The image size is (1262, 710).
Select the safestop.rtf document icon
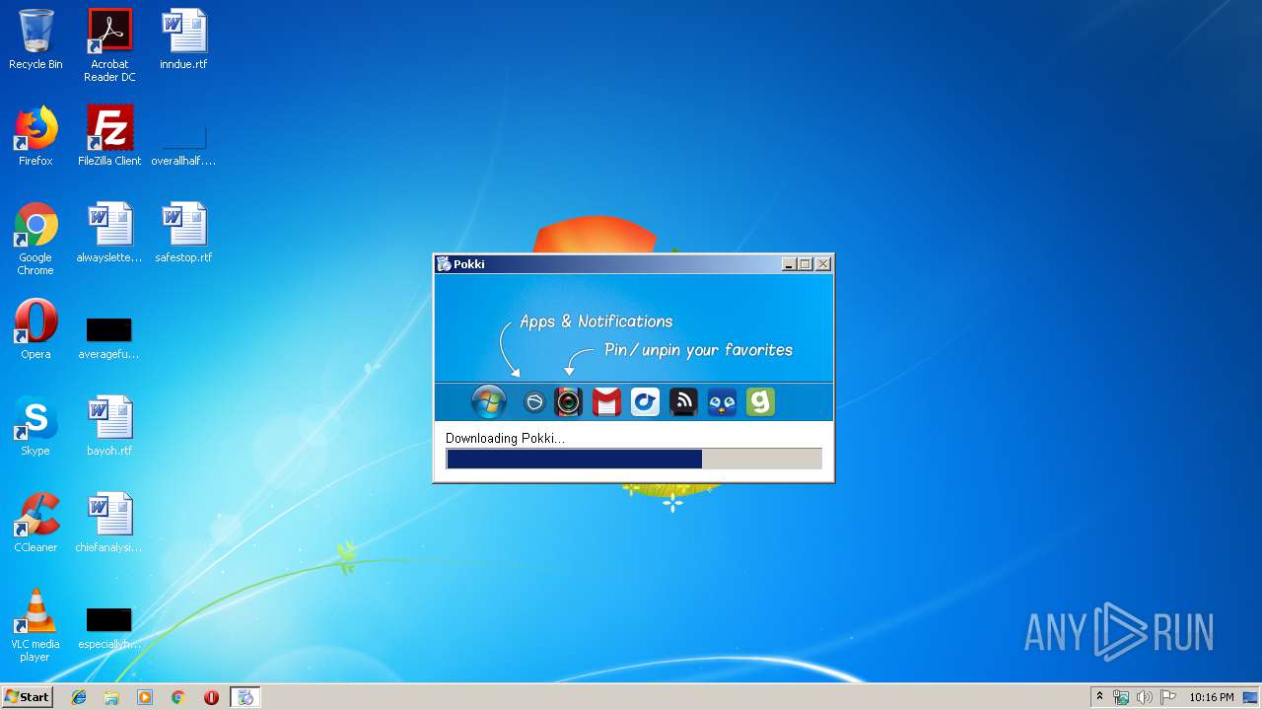pos(183,233)
